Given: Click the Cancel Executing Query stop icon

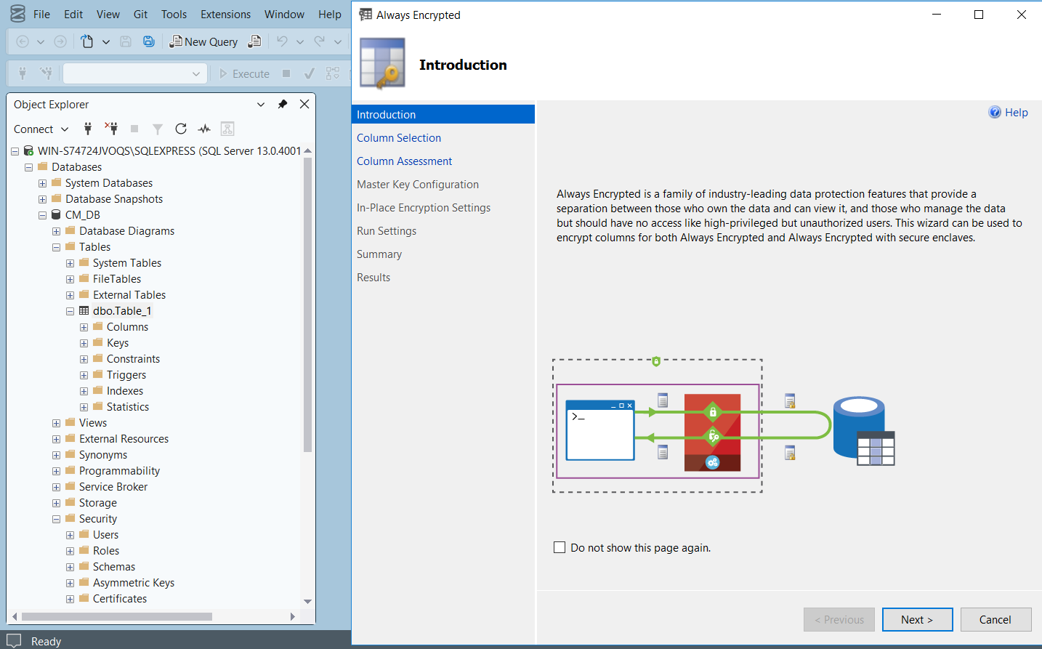Looking at the screenshot, I should [286, 73].
